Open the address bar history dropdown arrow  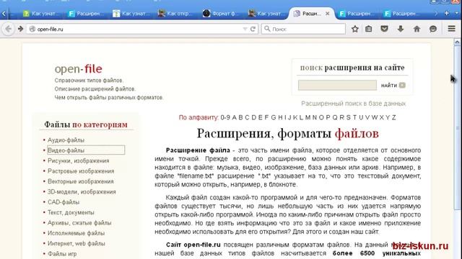click(x=245, y=29)
